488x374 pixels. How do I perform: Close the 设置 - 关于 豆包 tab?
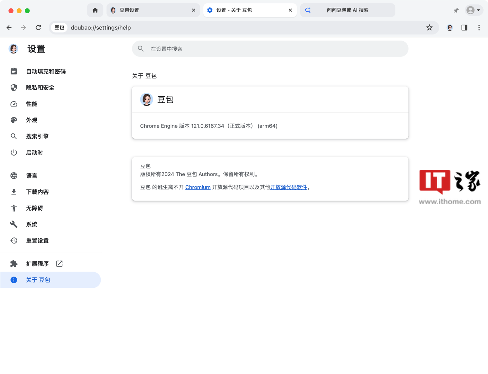[x=290, y=10]
